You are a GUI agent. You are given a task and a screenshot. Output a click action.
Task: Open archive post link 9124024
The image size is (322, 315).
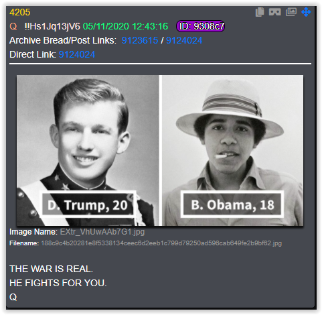coord(184,40)
